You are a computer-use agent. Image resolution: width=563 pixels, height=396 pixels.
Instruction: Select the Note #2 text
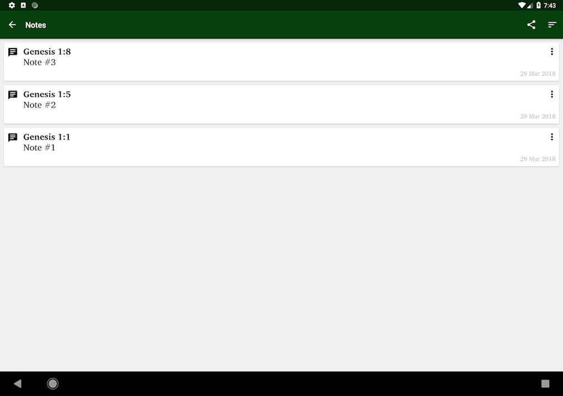point(40,105)
